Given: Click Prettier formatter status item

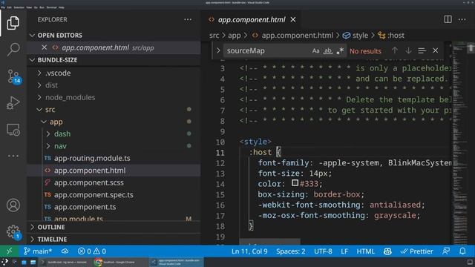Looking at the screenshot, I should click(417, 251).
